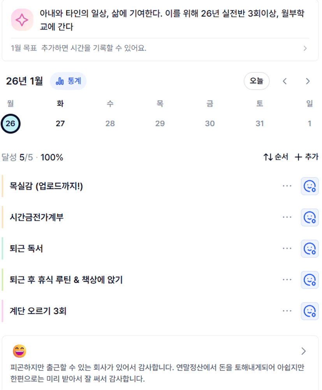Open the gratitude journal entry with grinning emoji
Screen dimensions: 322x390
pyautogui.click(x=160, y=362)
